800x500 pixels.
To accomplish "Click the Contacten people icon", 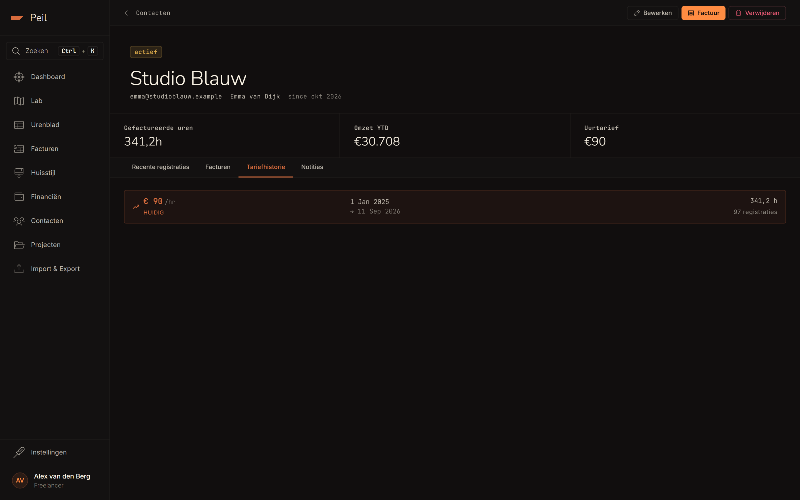I will pyautogui.click(x=19, y=221).
